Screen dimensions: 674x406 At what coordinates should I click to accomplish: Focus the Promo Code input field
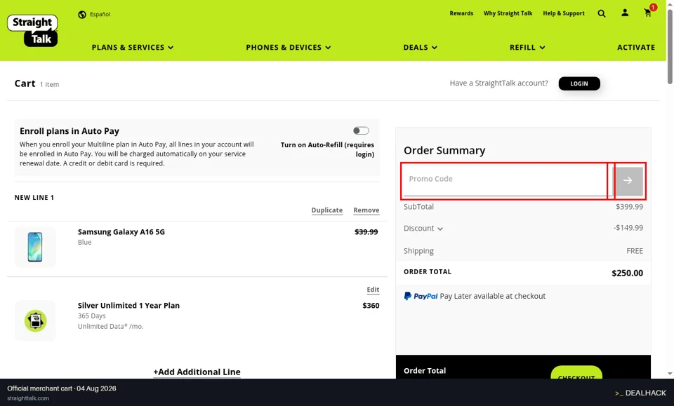[x=506, y=180]
